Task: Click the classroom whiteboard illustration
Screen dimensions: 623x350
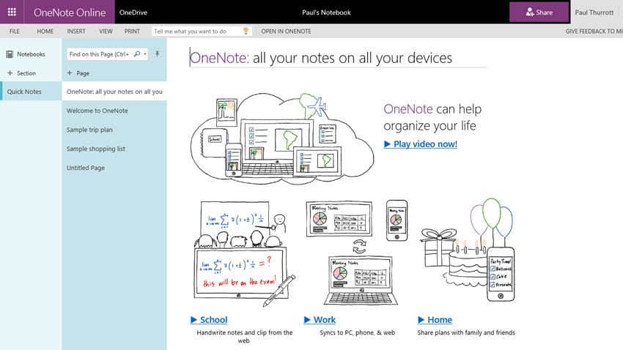Action: pos(244,254)
